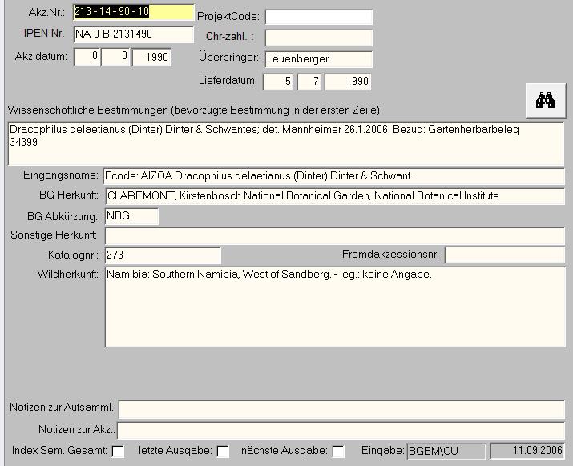The image size is (573, 466).
Task: Click the binoculars search icon
Action: click(546, 100)
